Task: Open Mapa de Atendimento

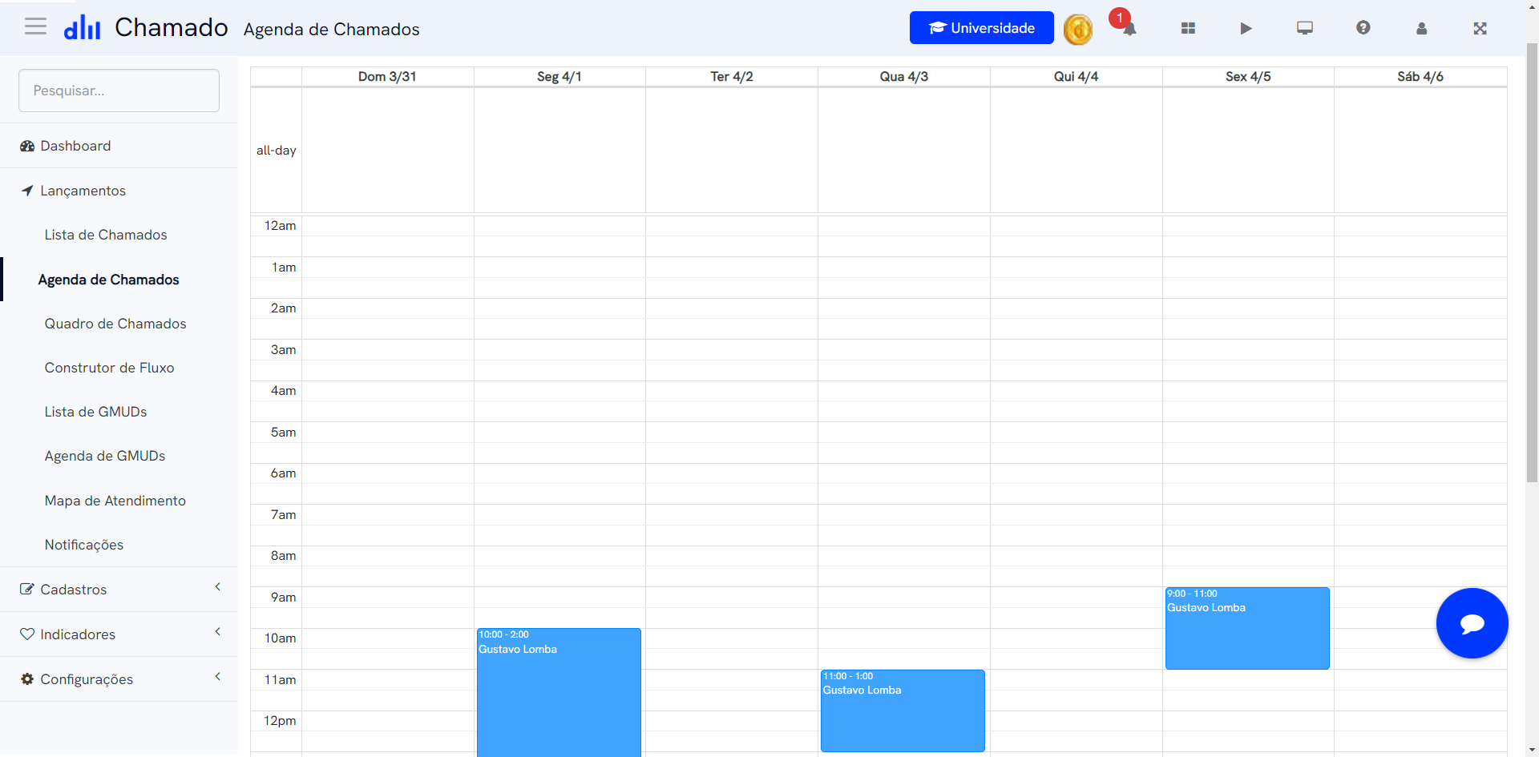Action: click(x=115, y=501)
